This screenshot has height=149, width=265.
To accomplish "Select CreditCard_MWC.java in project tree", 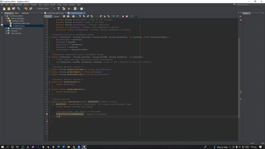I will [21, 23].
